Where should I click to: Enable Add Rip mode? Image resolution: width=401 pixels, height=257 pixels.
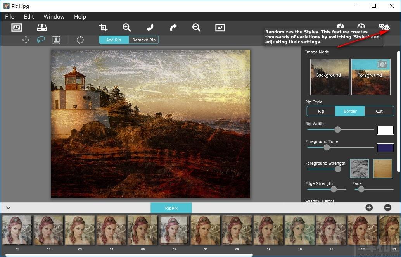[x=114, y=40]
